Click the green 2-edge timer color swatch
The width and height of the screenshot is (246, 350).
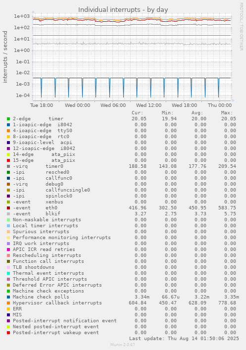coord(8,119)
